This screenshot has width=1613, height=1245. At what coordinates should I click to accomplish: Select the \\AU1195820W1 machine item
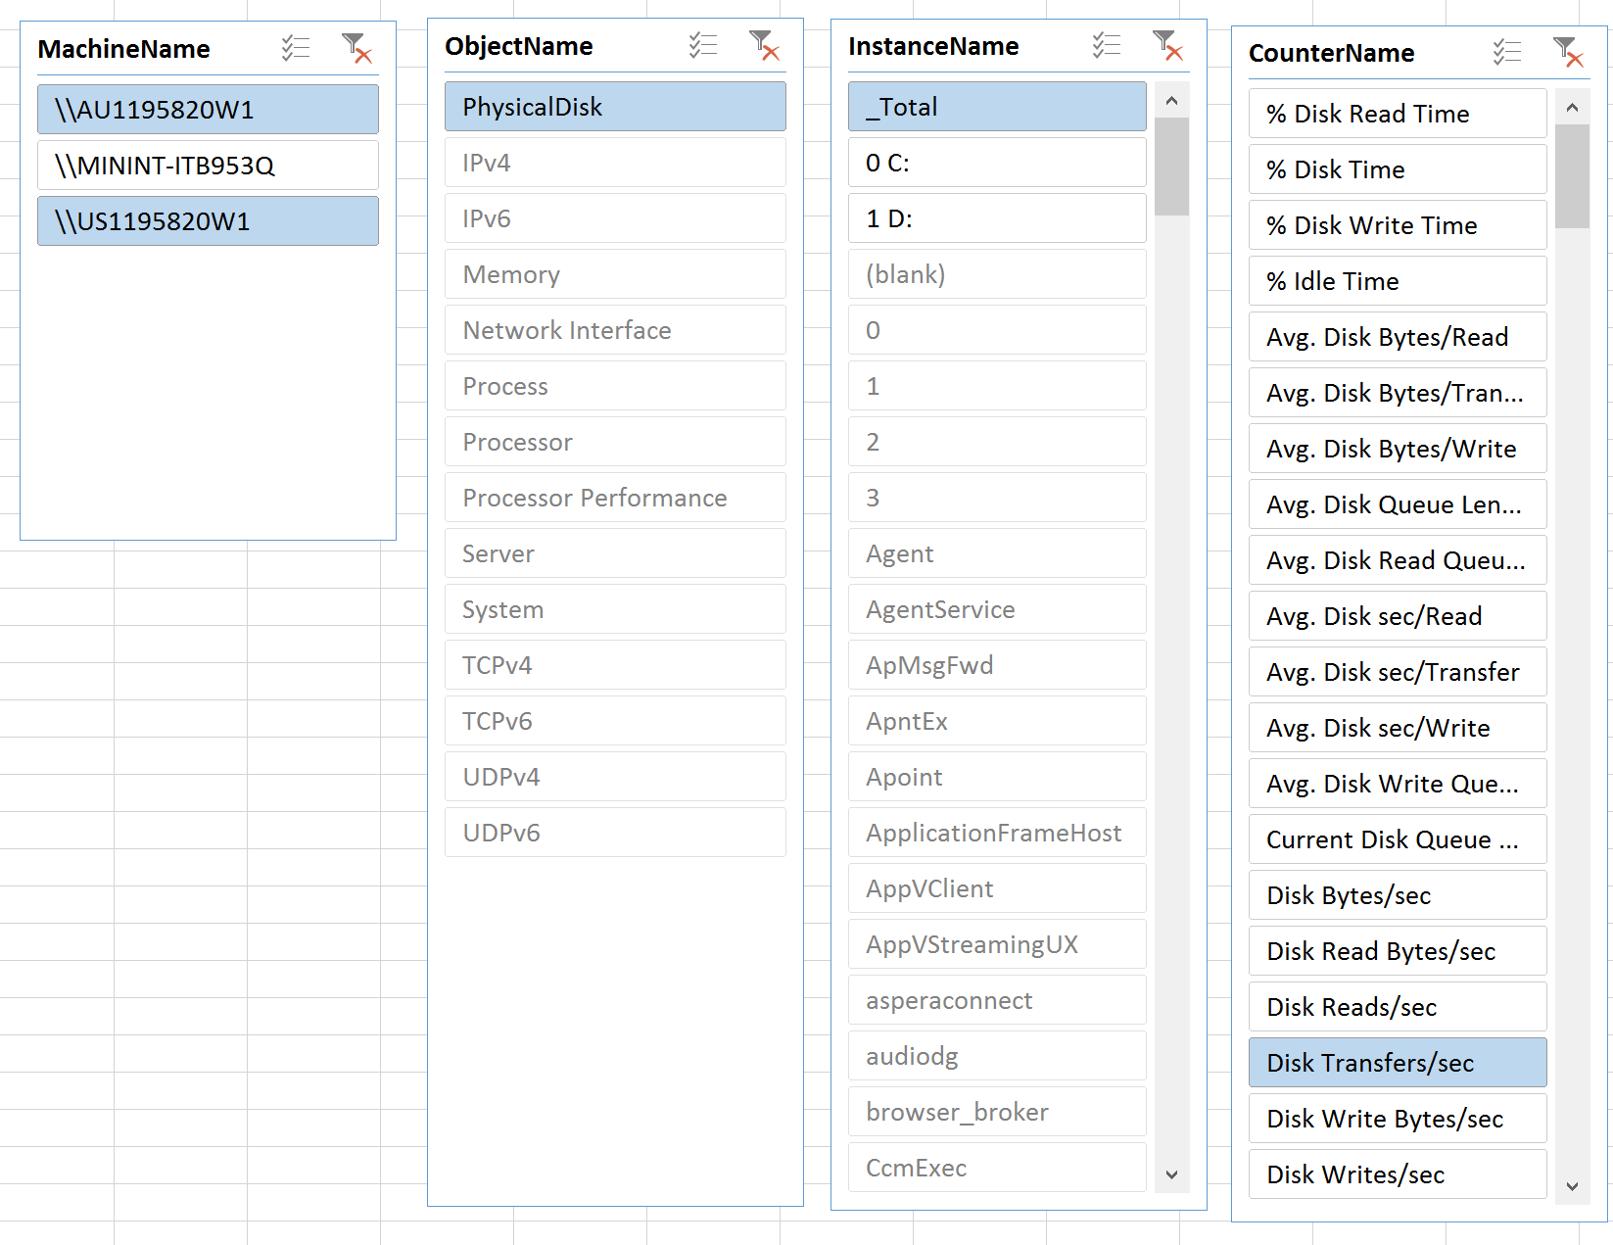[x=208, y=109]
